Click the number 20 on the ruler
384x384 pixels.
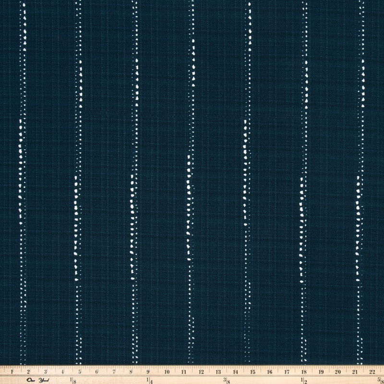pyautogui.click(x=337, y=372)
